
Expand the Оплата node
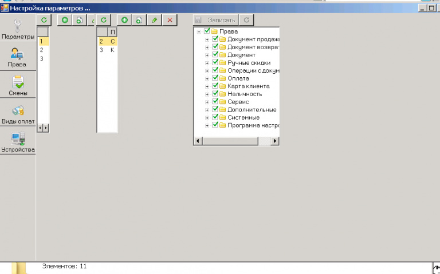click(207, 79)
